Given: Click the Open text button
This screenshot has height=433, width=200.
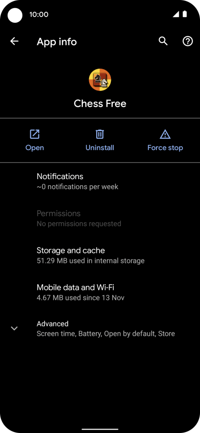Looking at the screenshot, I should click(35, 148).
